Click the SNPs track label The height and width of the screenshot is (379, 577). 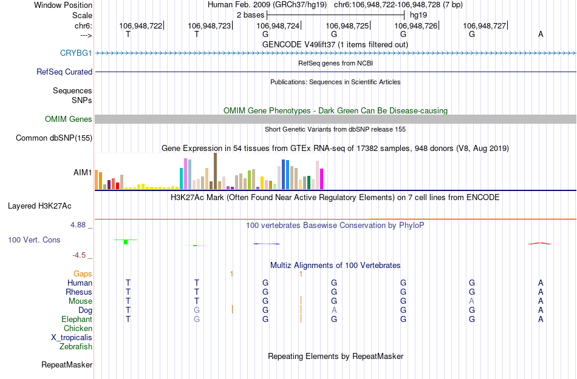pos(82,100)
